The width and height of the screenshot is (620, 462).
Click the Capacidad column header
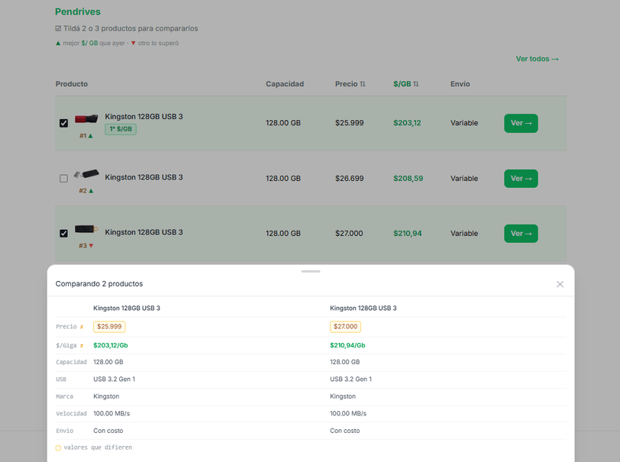(x=285, y=84)
